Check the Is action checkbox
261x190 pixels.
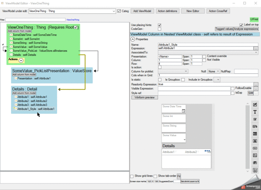[x=160, y=67]
